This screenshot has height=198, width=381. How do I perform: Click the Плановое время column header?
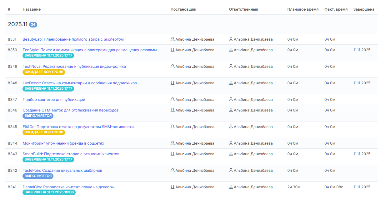click(x=303, y=9)
